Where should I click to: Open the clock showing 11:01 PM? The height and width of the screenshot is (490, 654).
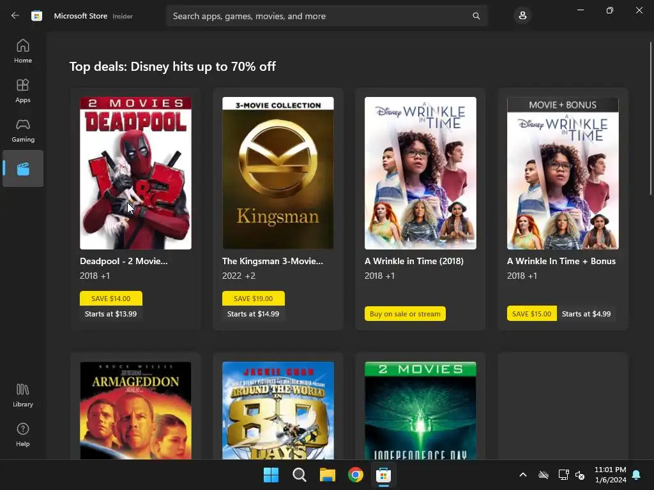610,475
